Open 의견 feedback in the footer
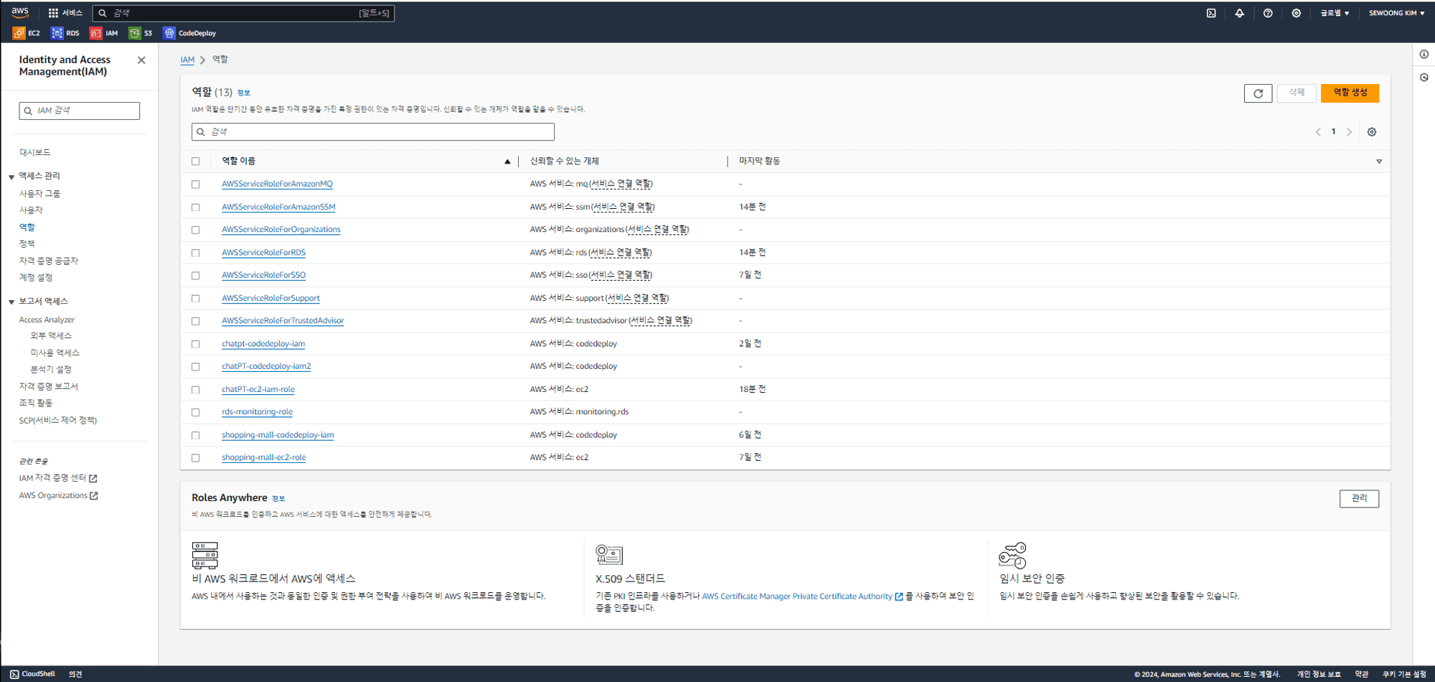Screen dimensions: 1435x682 75,674
